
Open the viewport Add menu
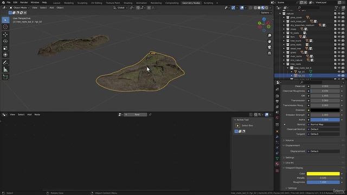(x=52, y=8)
